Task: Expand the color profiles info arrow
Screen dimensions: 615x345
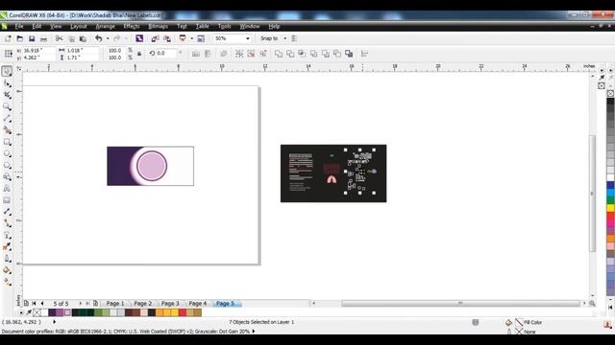Action: (x=254, y=332)
